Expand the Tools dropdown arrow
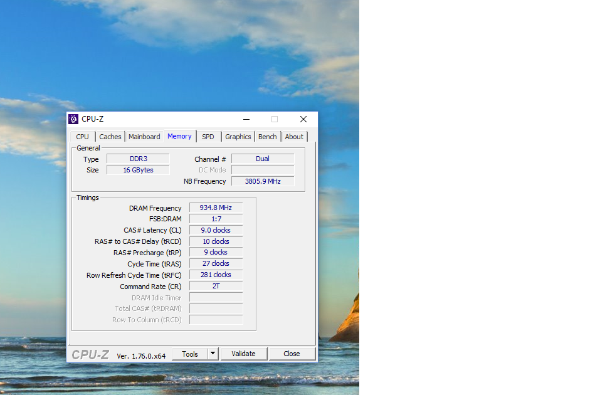Screen dimensions: 600x395 [213, 354]
